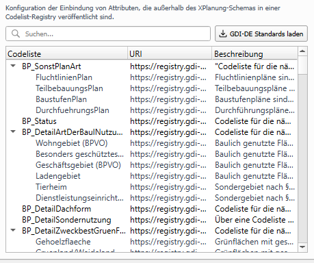Image resolution: width=314 pixels, height=263 pixels.
Task: Click the vertical scrollbar thumb
Action: click(302, 65)
